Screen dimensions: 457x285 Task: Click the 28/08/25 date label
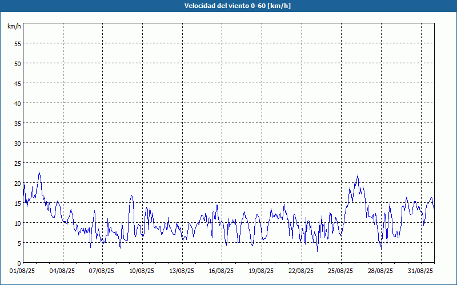(x=380, y=271)
